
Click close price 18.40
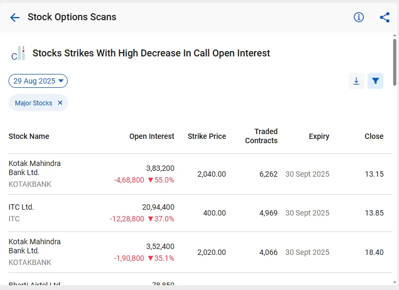click(374, 252)
